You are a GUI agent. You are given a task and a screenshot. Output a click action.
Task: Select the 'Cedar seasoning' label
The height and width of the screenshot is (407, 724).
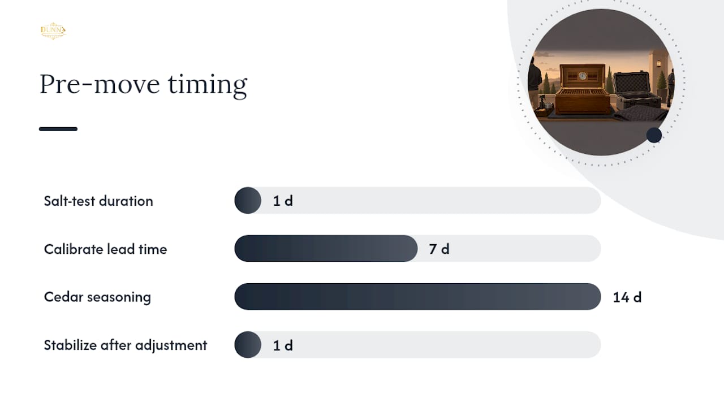click(97, 297)
